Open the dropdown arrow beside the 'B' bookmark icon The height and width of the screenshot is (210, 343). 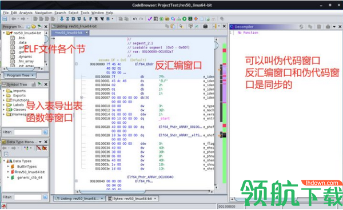click(113, 19)
